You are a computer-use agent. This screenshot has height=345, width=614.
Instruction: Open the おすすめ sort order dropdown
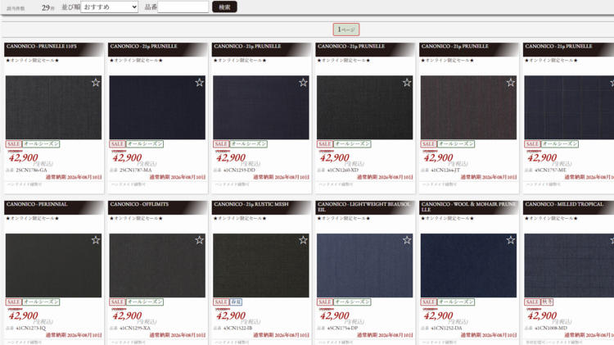pyautogui.click(x=109, y=7)
